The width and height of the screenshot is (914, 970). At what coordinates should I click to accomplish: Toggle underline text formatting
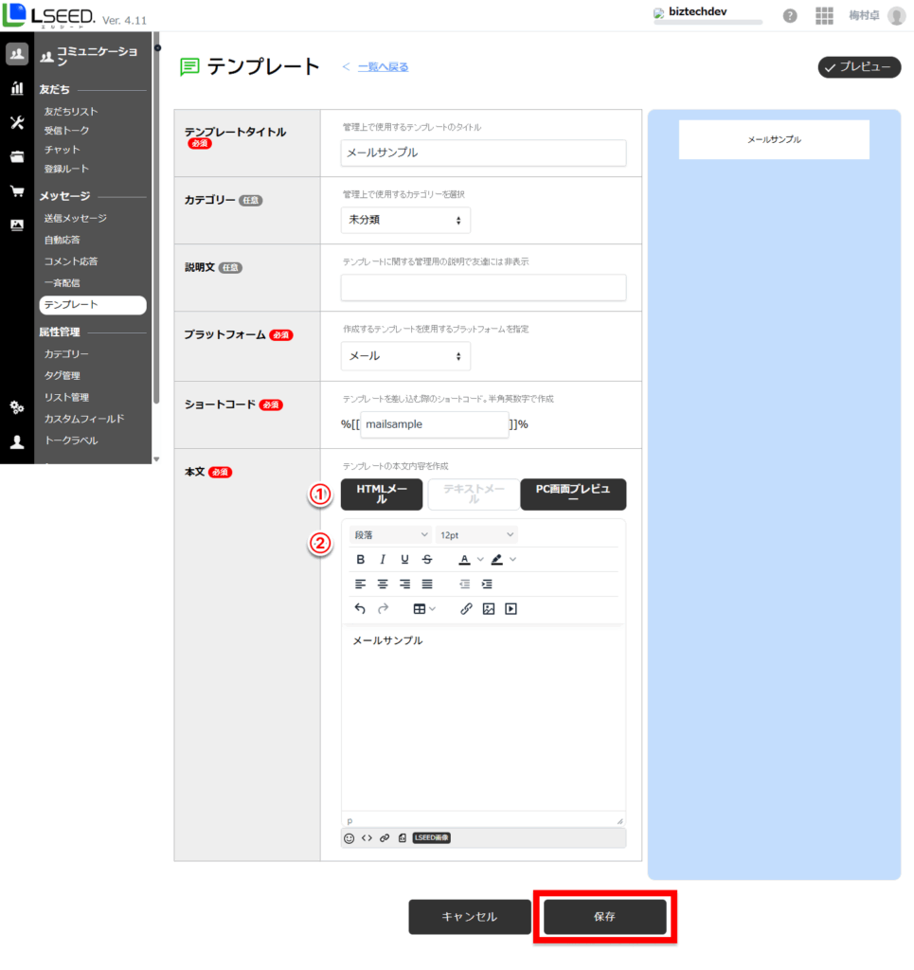(405, 560)
